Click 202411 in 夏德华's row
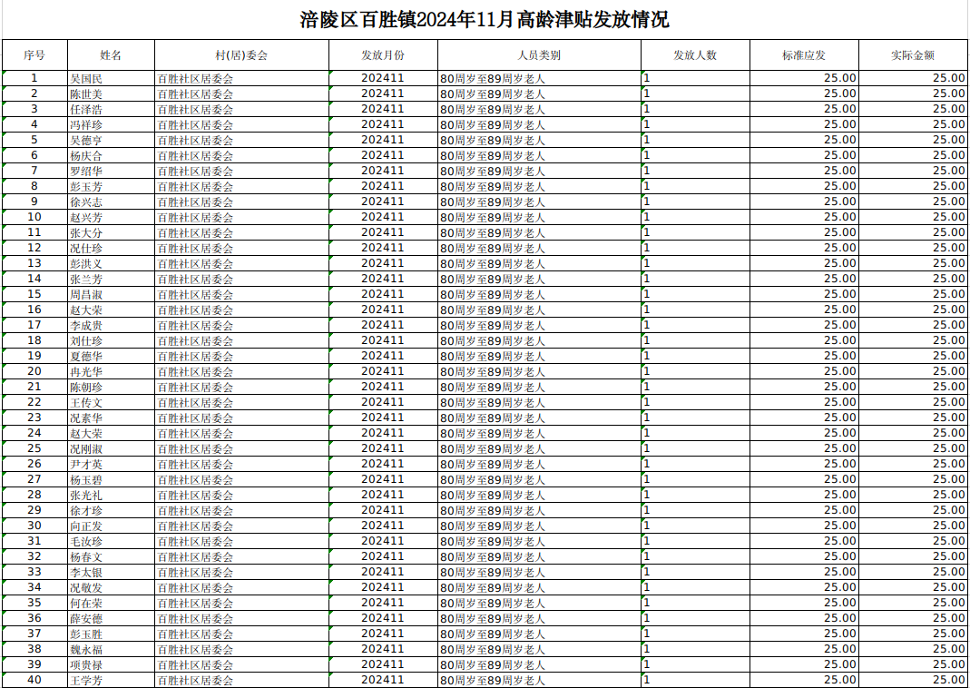Screen dimensions: 970x688 383,356
